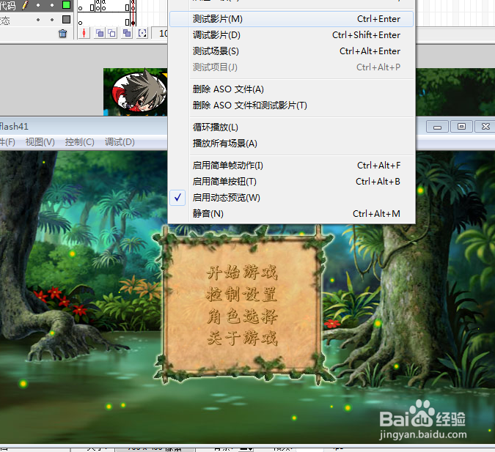Click the disabled 测试项目(J) menu item
Image resolution: width=495 pixels, height=452 pixels.
pos(291,67)
